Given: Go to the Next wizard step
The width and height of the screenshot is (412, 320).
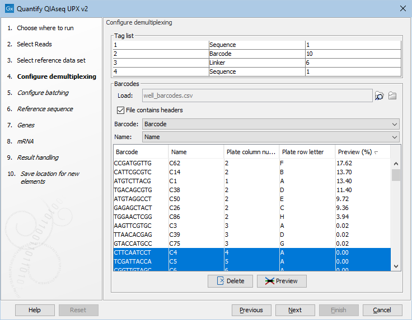Looking at the screenshot, I should click(295, 310).
